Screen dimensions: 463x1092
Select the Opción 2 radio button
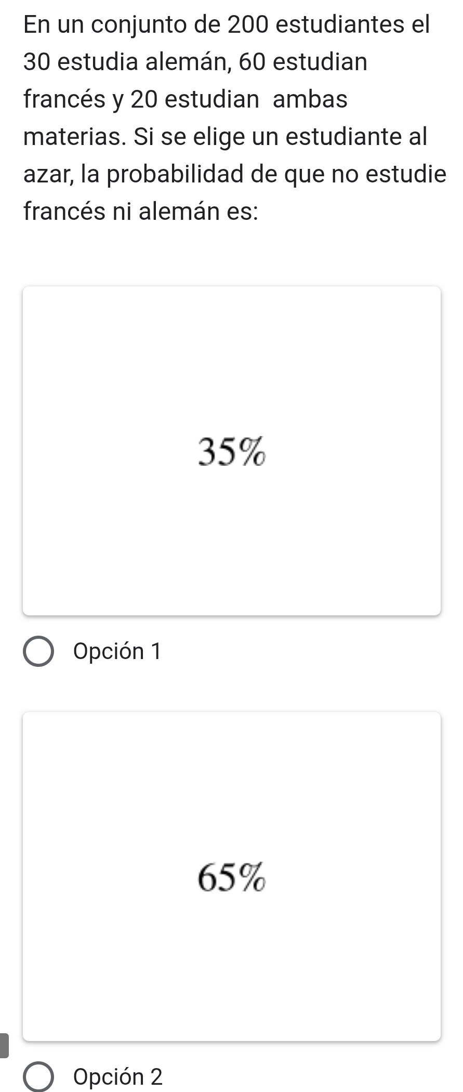[38, 1077]
